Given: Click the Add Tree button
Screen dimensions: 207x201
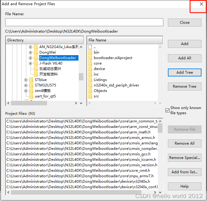Looking at the screenshot, I should click(184, 72).
